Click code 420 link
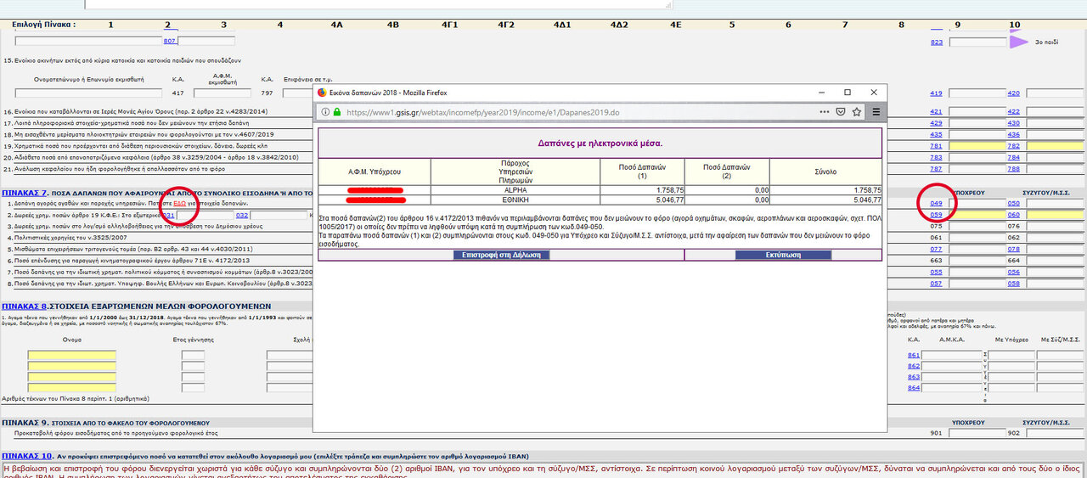The width and height of the screenshot is (1087, 478). coord(1013,93)
